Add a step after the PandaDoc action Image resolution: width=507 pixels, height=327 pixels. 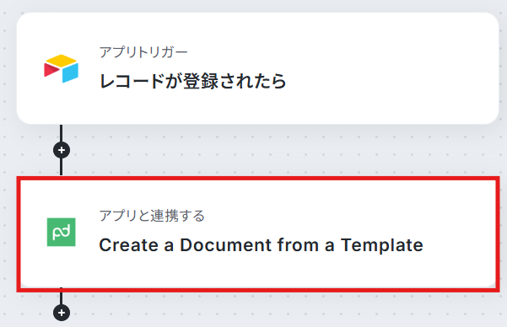(62, 313)
